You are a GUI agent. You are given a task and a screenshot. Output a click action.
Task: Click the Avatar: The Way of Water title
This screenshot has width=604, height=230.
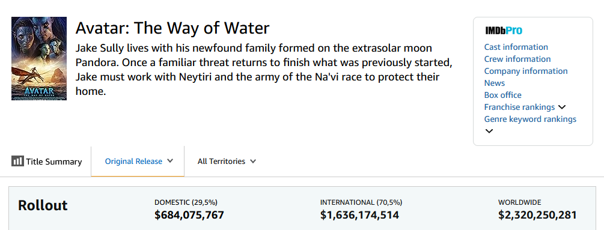(172, 28)
